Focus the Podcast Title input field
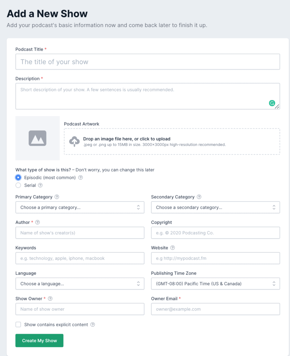The width and height of the screenshot is (290, 356). click(x=147, y=62)
